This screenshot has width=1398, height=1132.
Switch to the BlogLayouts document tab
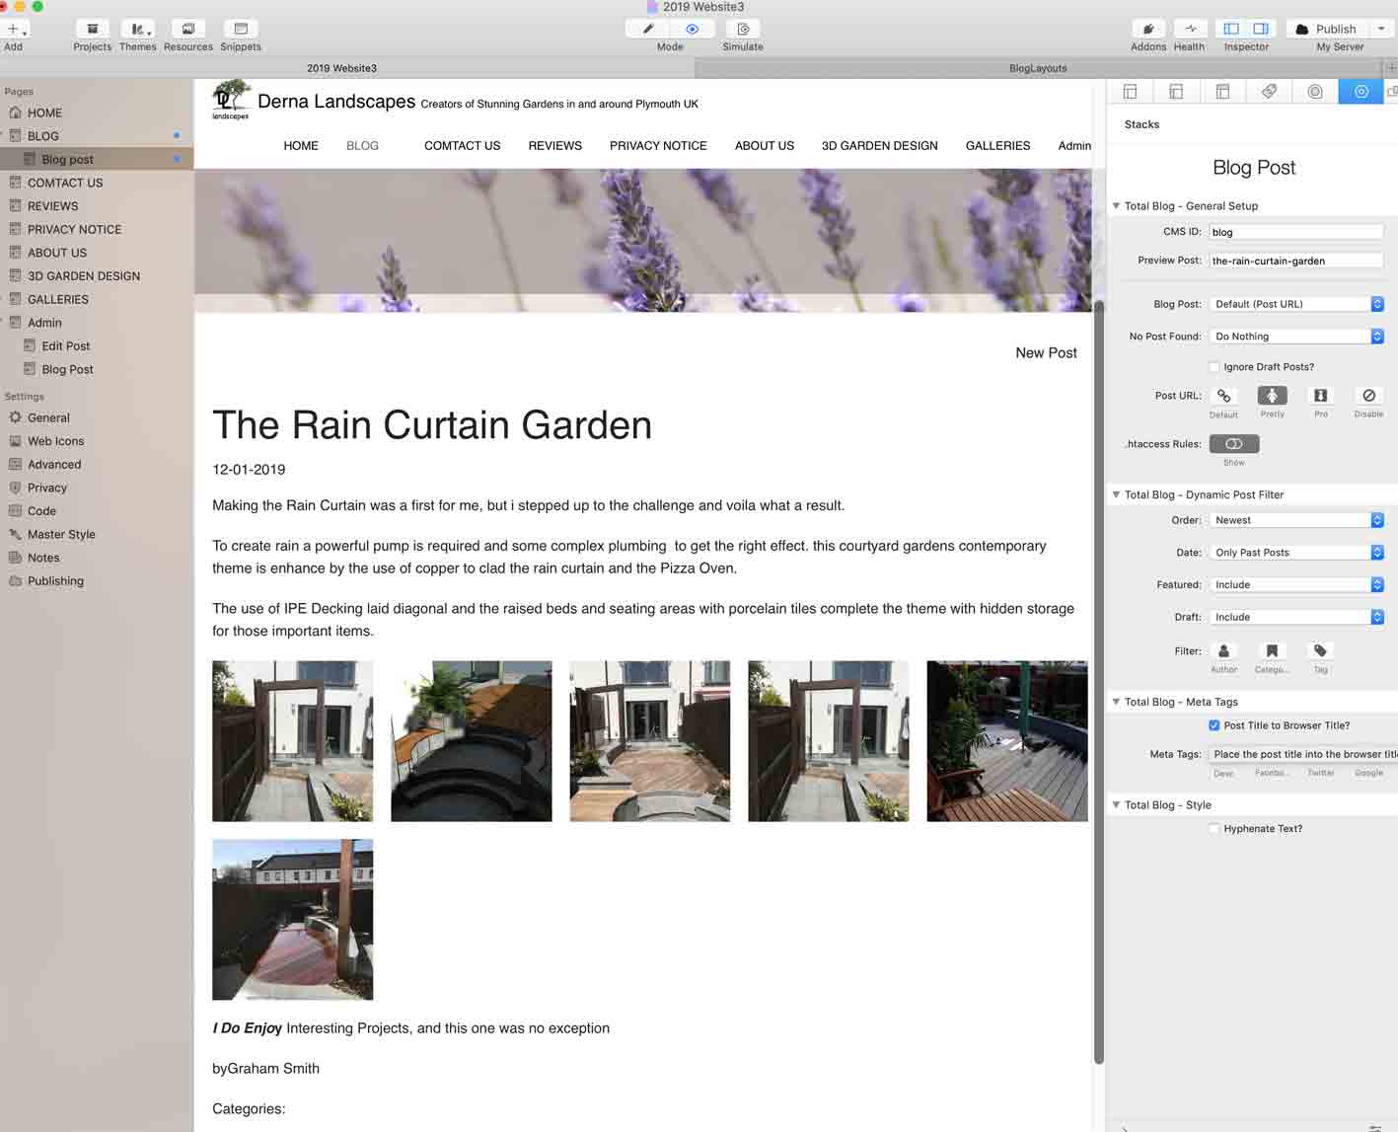coord(1038,68)
